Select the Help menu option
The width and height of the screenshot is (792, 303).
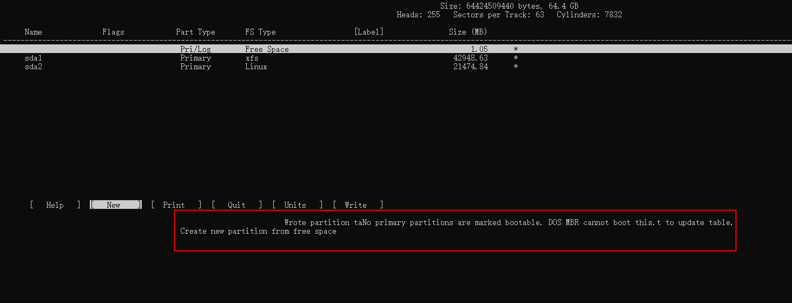55,205
